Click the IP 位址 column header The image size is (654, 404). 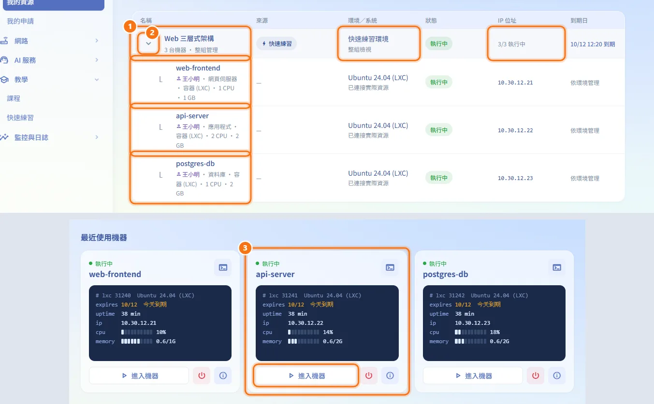[x=507, y=21]
